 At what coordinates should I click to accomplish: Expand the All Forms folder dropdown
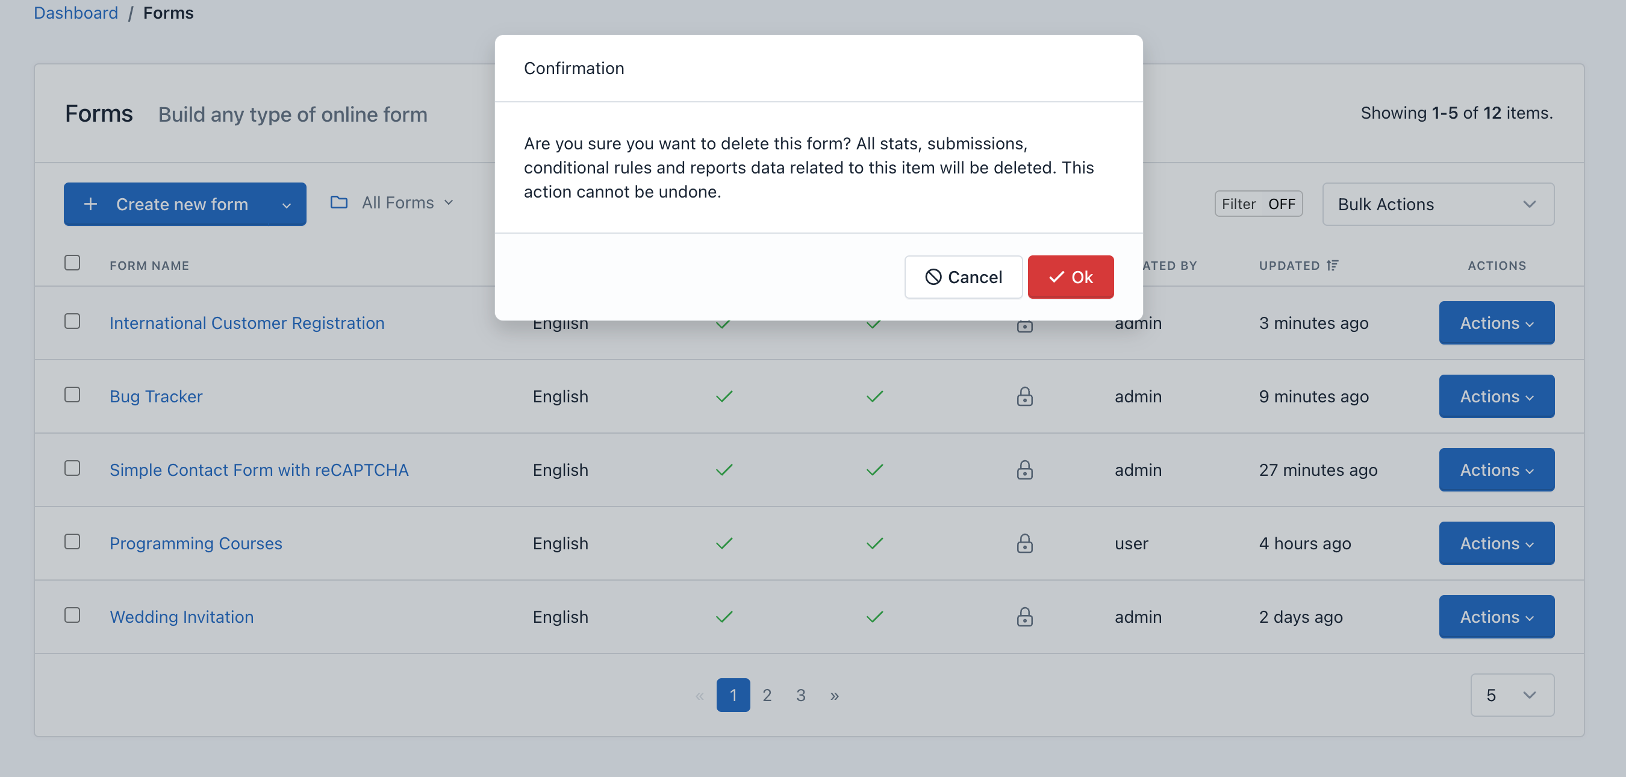pos(398,202)
